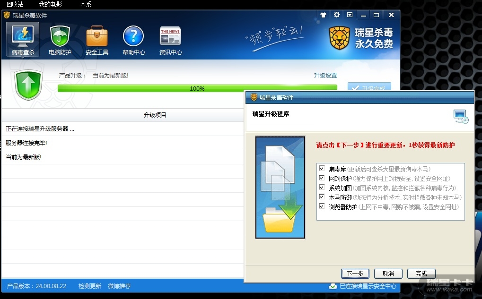482x299 pixels.
Task: Open the 资讯中心 news tab
Action: (170, 40)
